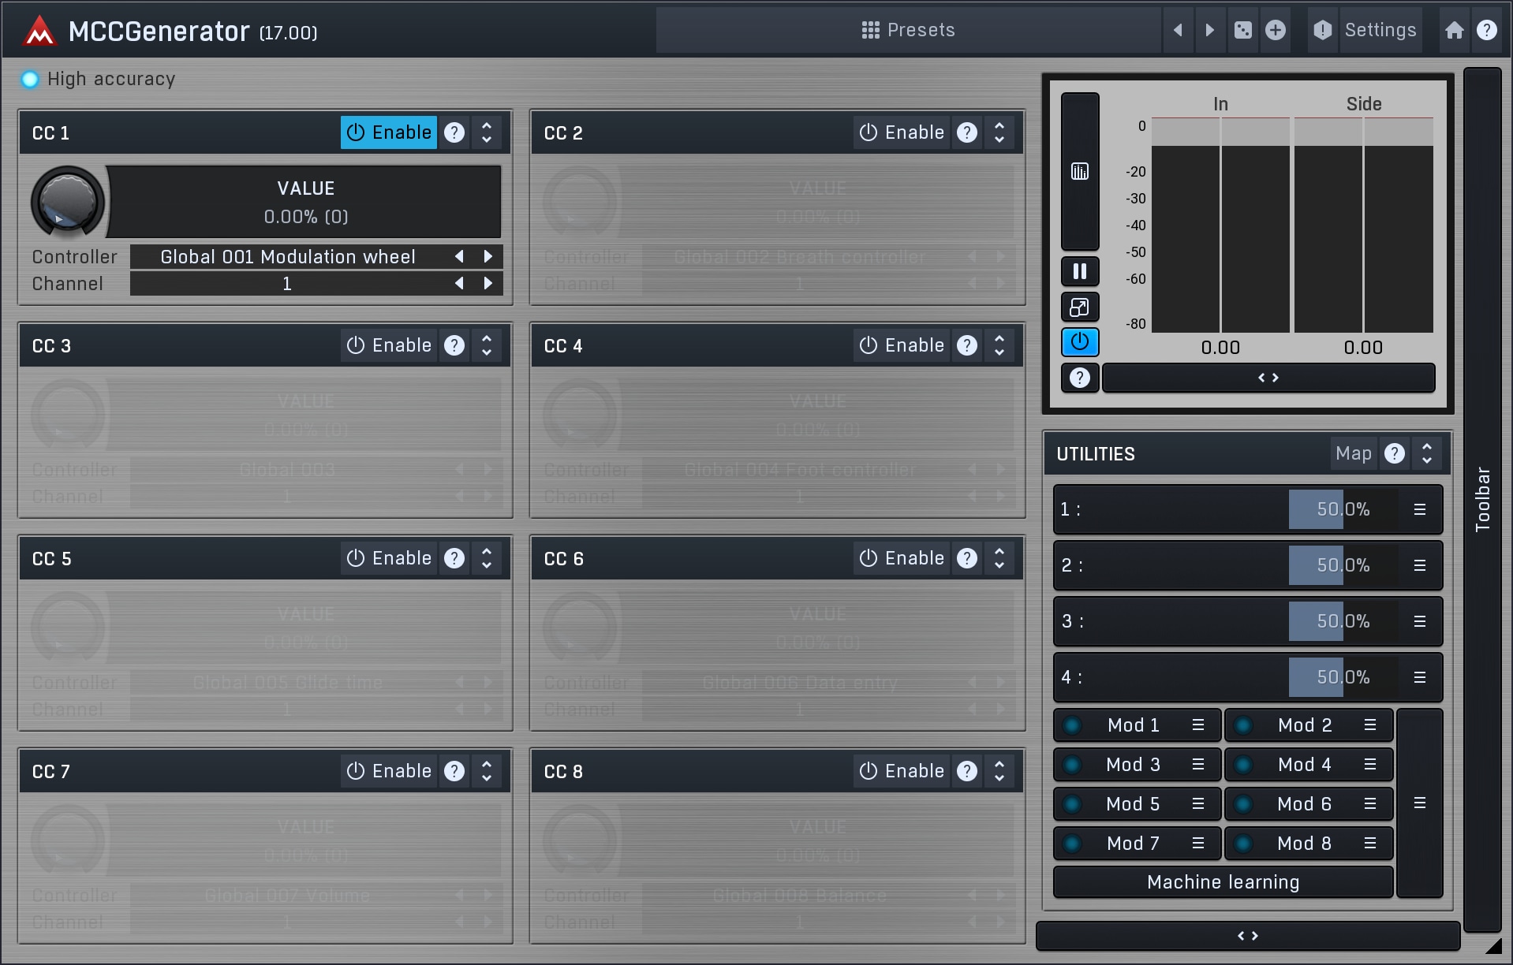Toggle the High accuracy option
The width and height of the screenshot is (1513, 965).
[30, 79]
